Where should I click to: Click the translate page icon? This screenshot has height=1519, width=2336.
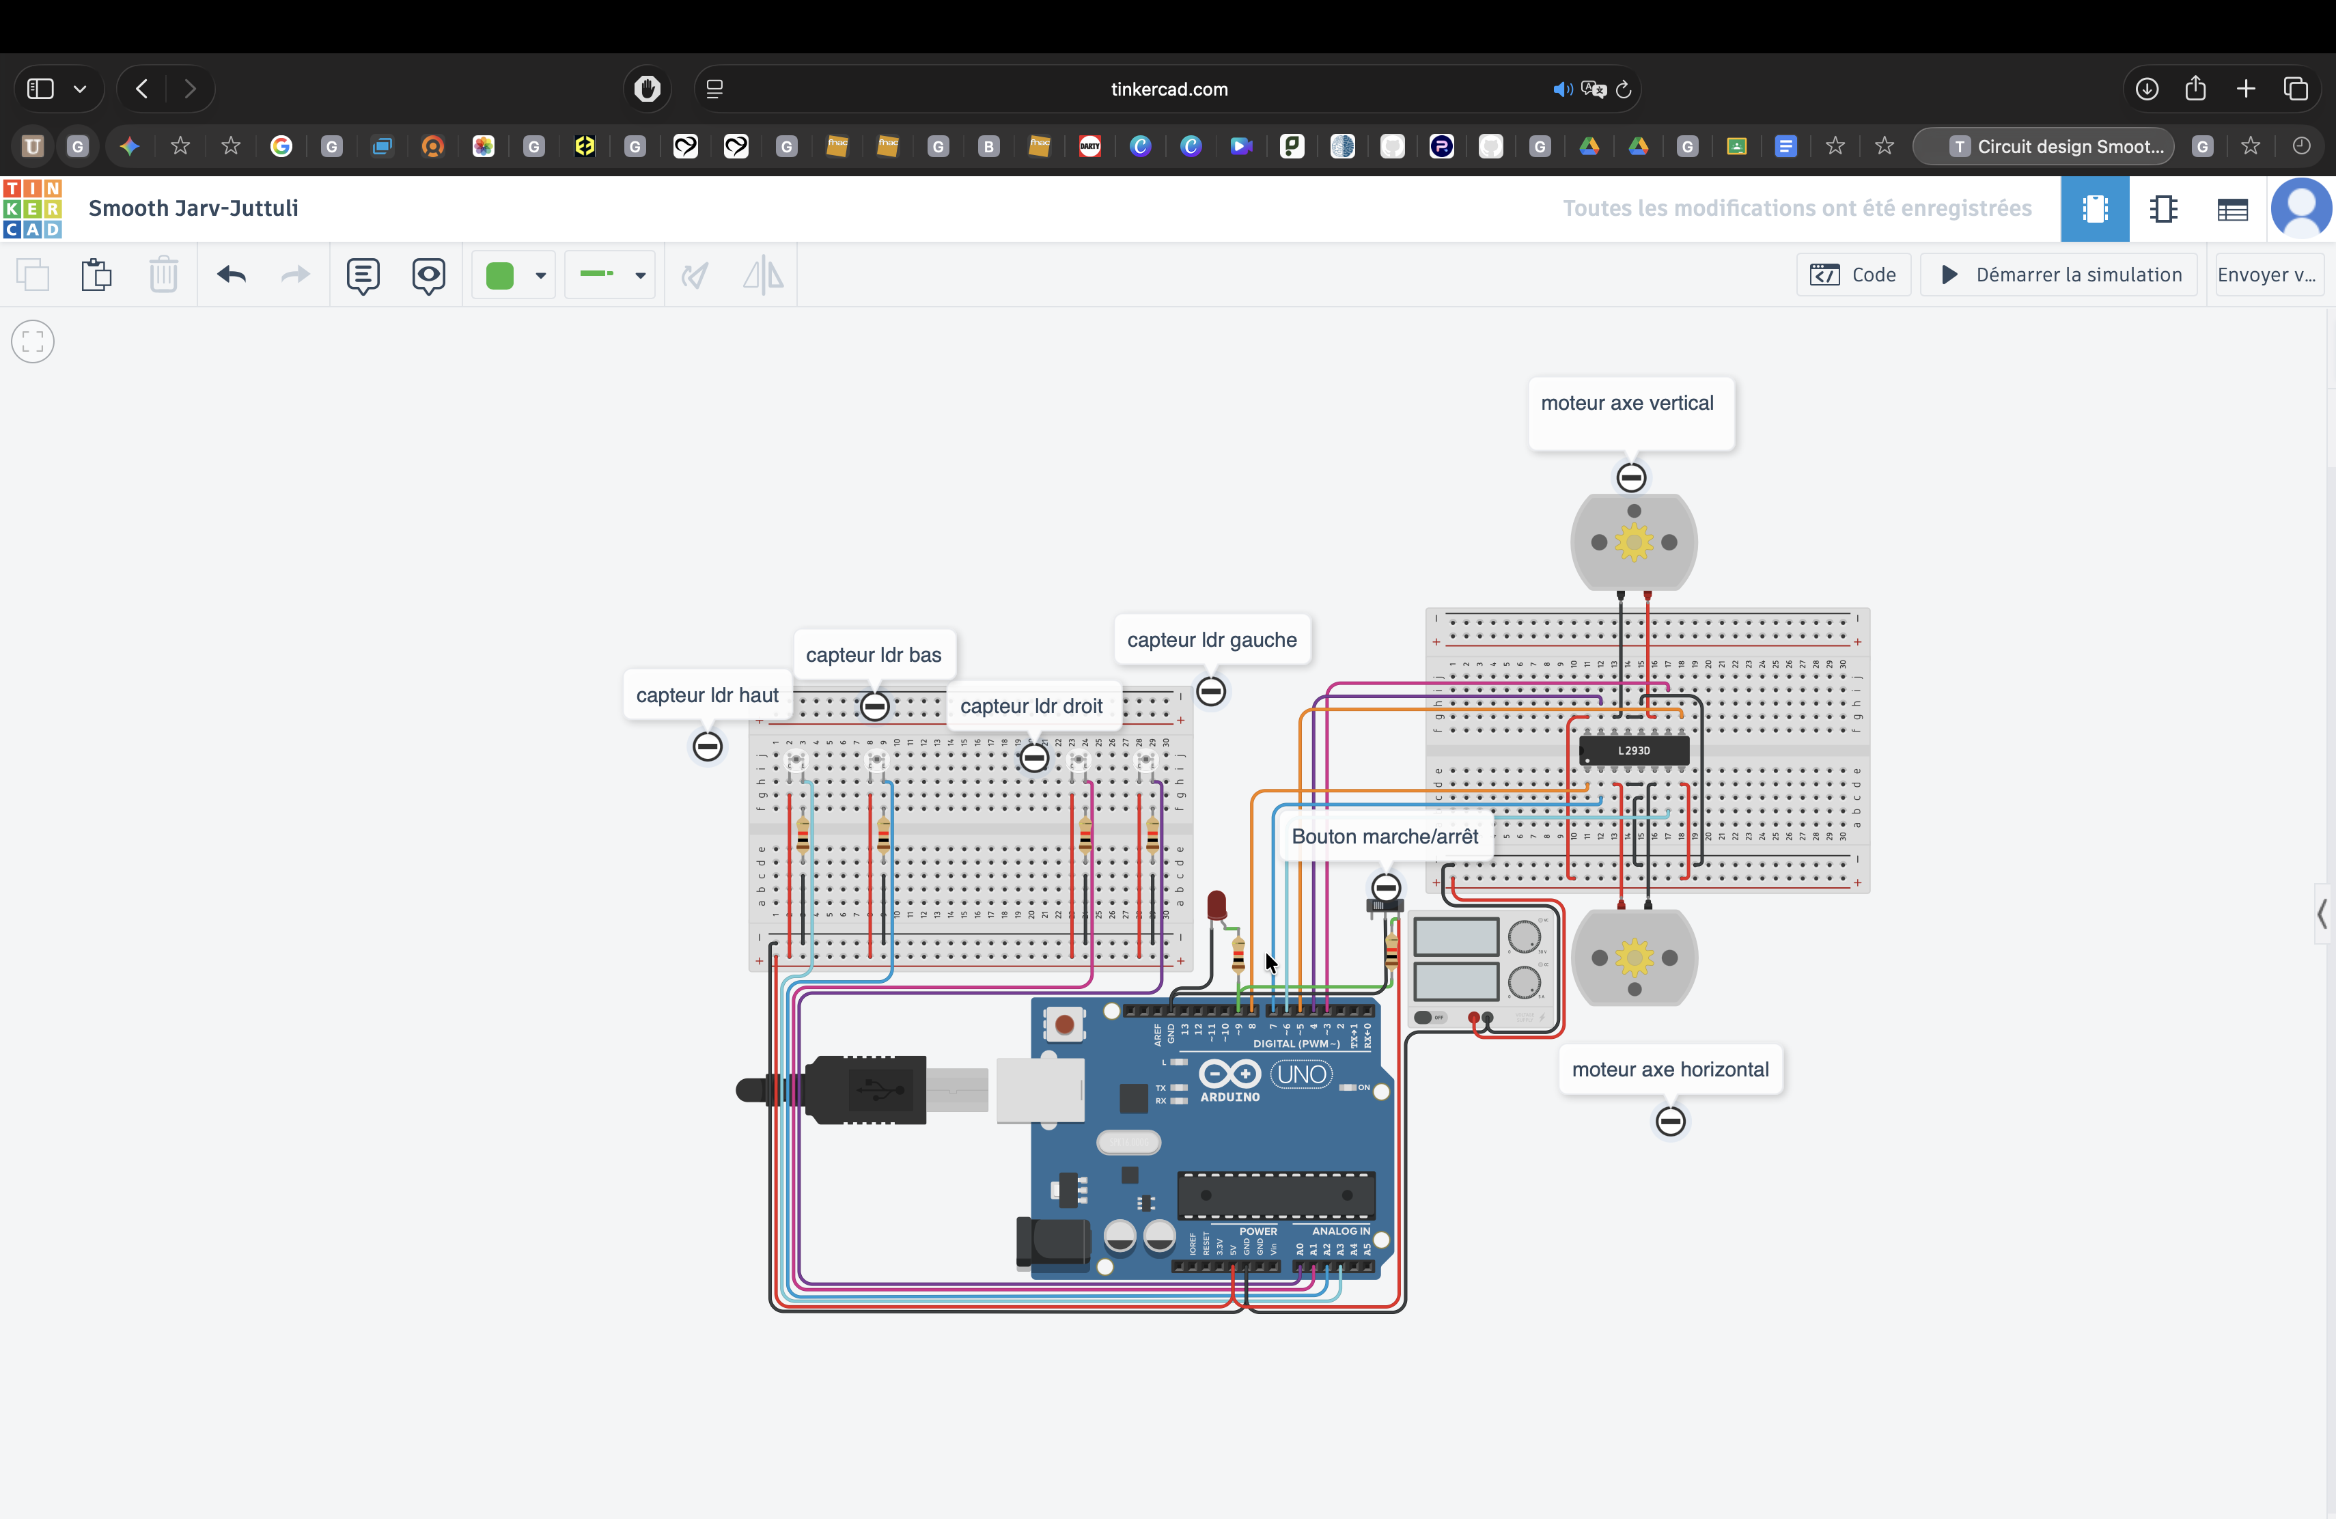[1594, 89]
